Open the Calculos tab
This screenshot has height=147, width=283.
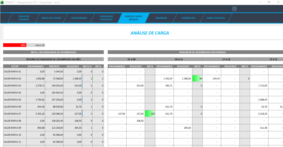pyautogui.click(x=161, y=18)
